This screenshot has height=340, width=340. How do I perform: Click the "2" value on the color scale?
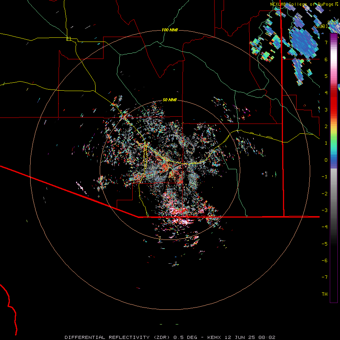point(326,127)
